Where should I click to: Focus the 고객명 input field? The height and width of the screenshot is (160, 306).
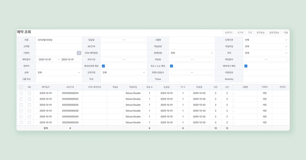[59, 46]
